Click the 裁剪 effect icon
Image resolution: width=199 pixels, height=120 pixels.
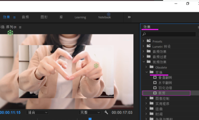click(x=155, y=93)
